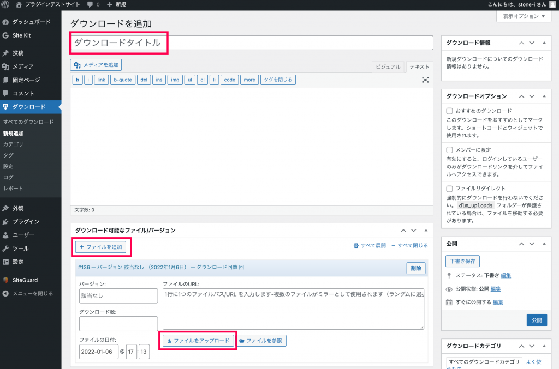This screenshot has height=369, width=559.
Task: Expand all versions with すべて展開
Action: click(x=370, y=245)
